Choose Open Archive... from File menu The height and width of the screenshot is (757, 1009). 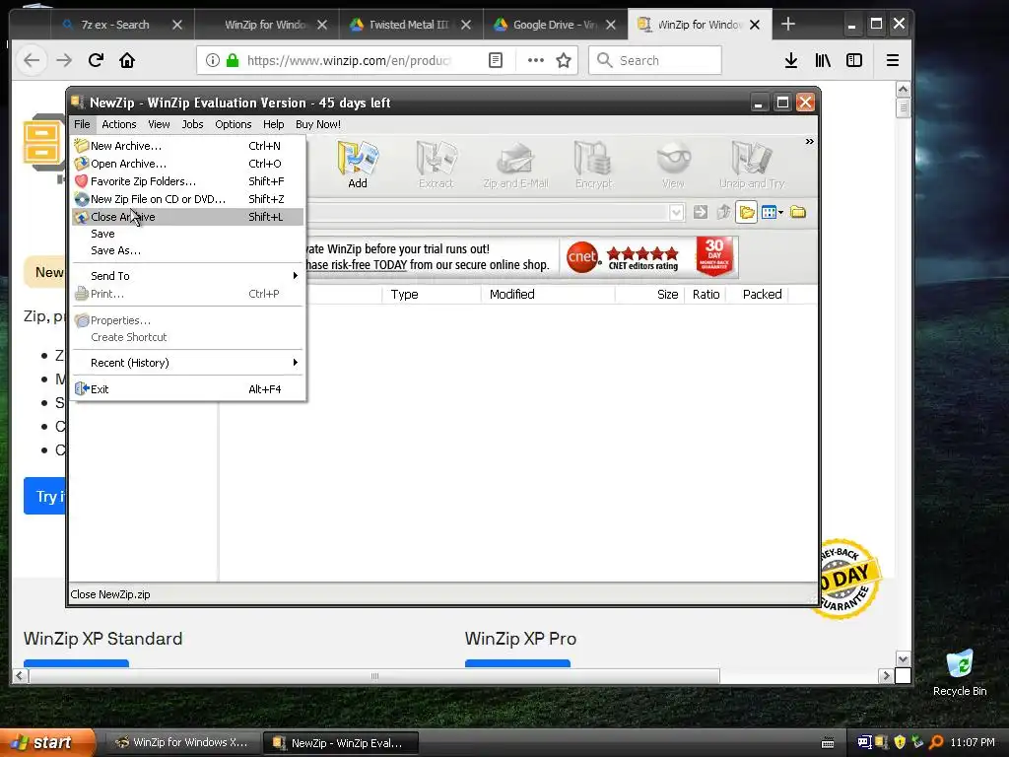[187, 164]
